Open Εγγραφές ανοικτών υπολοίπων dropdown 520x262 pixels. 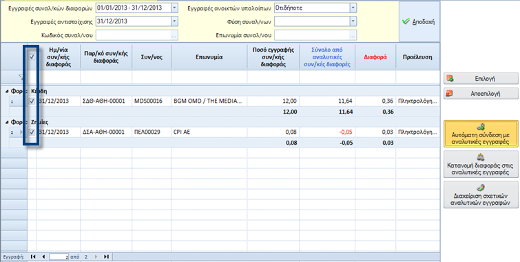[x=353, y=8]
